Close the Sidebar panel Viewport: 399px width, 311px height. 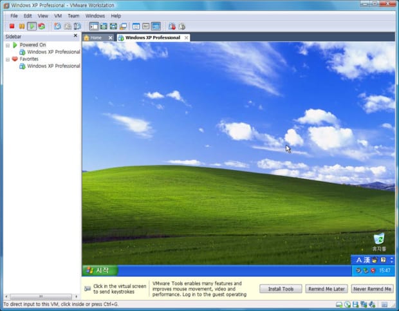point(76,36)
